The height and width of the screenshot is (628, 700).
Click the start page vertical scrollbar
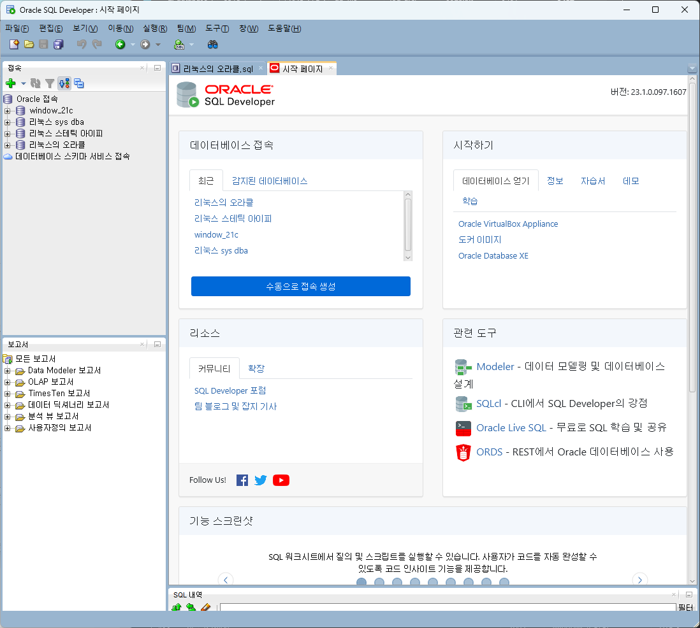pyautogui.click(x=692, y=238)
